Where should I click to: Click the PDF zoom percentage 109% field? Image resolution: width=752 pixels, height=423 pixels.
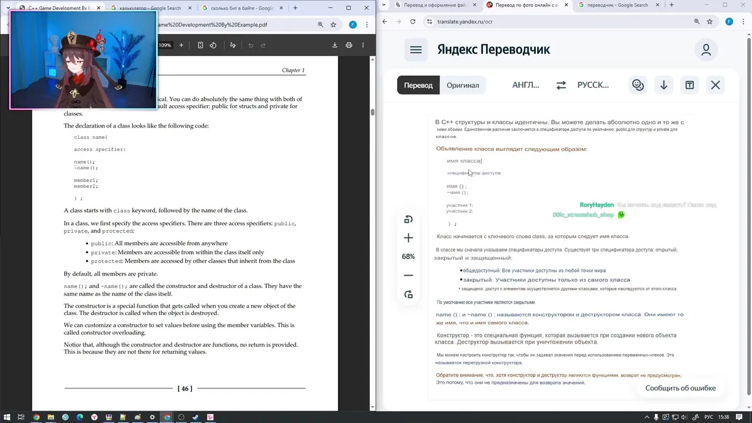tap(165, 45)
